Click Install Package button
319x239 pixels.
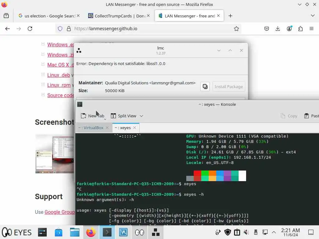tap(229, 87)
